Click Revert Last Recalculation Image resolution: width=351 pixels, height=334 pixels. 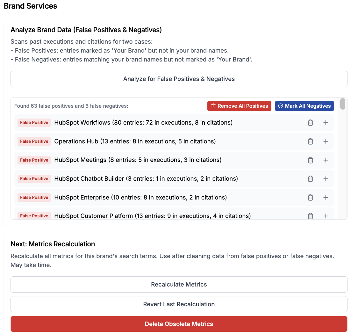coord(179,304)
